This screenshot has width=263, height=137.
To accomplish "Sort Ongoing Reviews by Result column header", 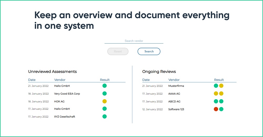I will tap(219, 80).
